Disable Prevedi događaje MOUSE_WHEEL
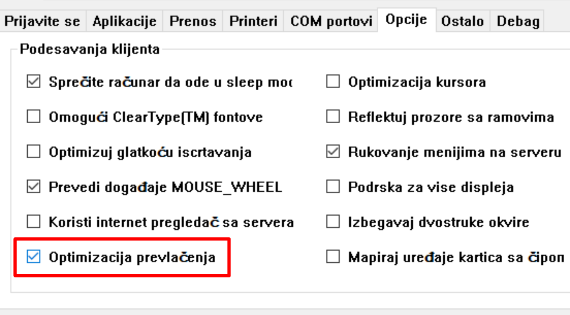This screenshot has width=570, height=315. pos(33,187)
